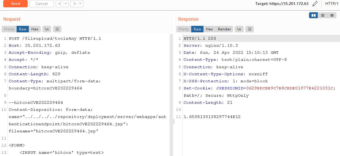
Task: Select combined tabbed layout icon
Action: point(332,15)
